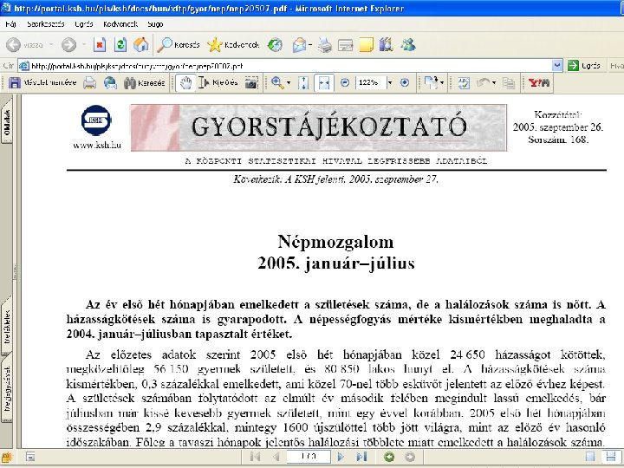
Task: Print the PDF with Reader printer icon
Action: (x=89, y=83)
